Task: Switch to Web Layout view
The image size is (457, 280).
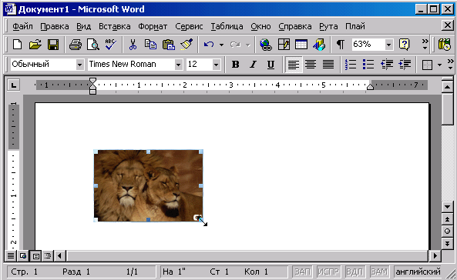Action: point(22,256)
